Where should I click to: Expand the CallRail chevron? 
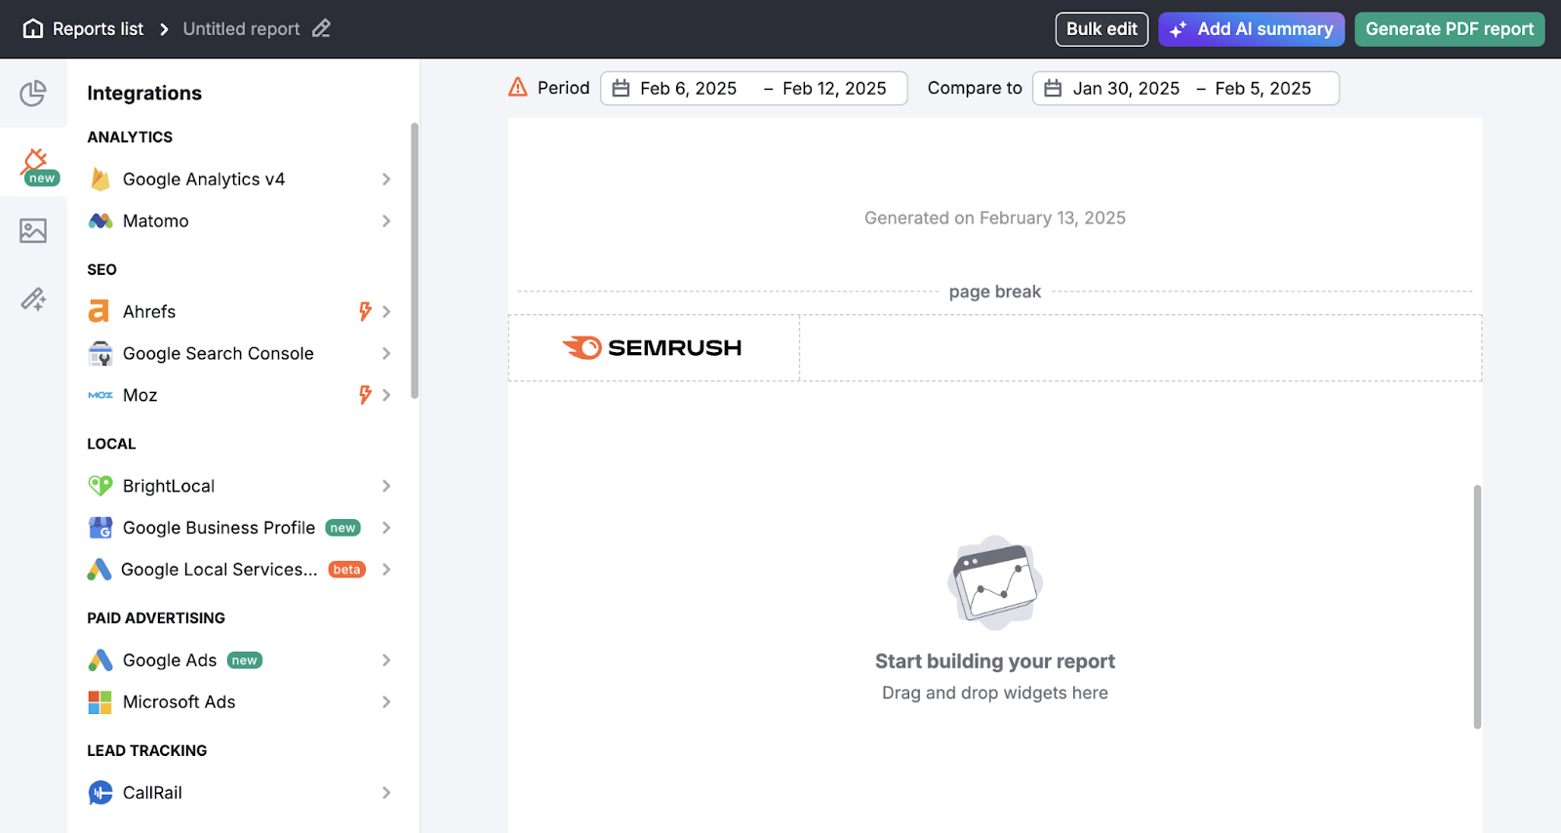[386, 793]
